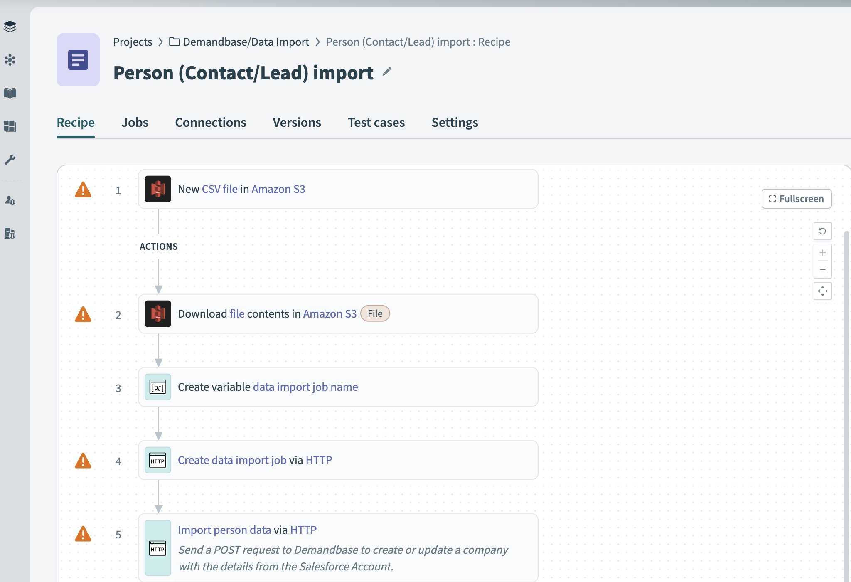Click the reset view rotate icon
Screen dimensions: 851x582
tap(822, 231)
